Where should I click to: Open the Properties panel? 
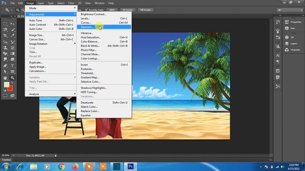293,22
